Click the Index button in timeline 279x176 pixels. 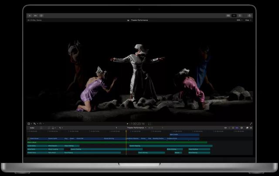[32, 128]
